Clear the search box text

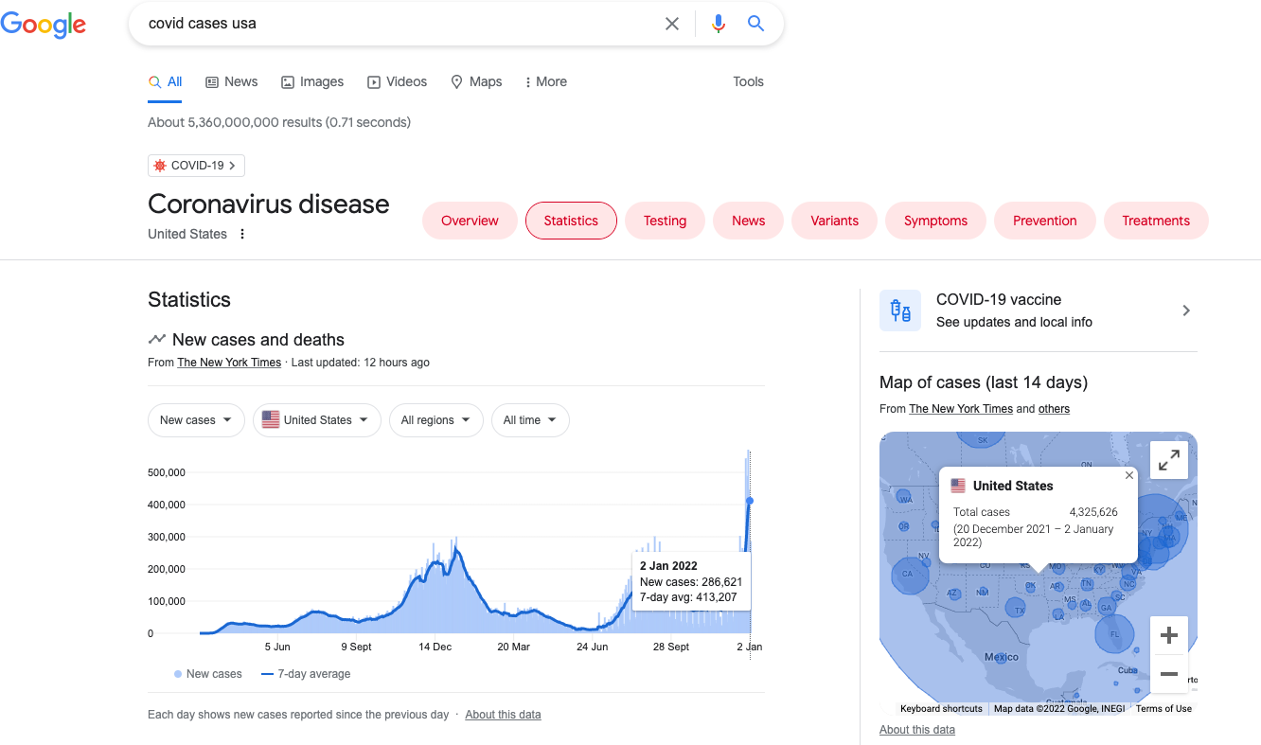pos(672,24)
